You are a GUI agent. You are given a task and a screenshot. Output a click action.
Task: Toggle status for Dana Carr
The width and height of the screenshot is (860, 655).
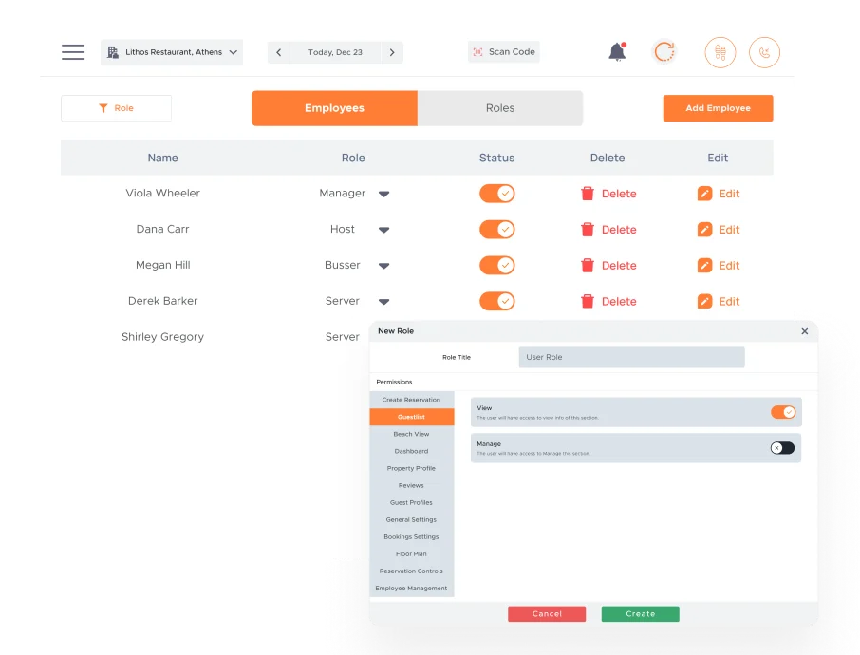tap(496, 230)
